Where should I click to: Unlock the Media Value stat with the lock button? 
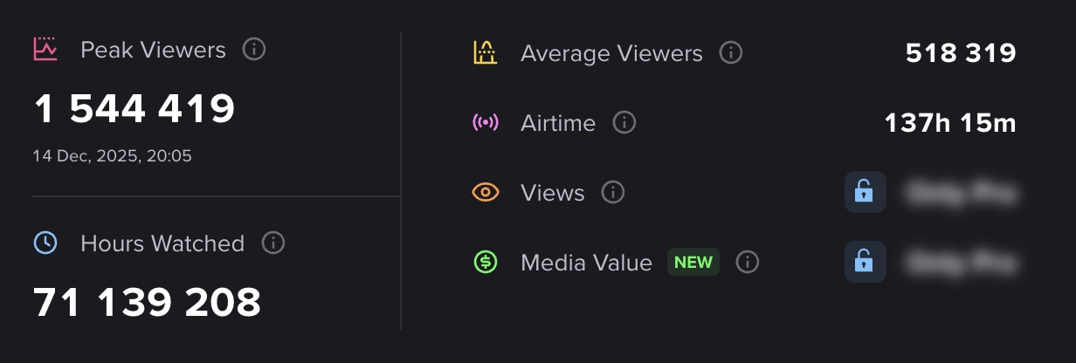[x=866, y=262]
